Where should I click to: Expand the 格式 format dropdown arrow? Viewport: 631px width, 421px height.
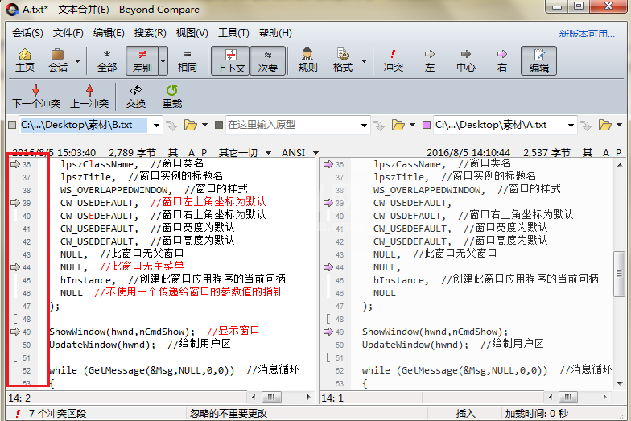(x=364, y=61)
